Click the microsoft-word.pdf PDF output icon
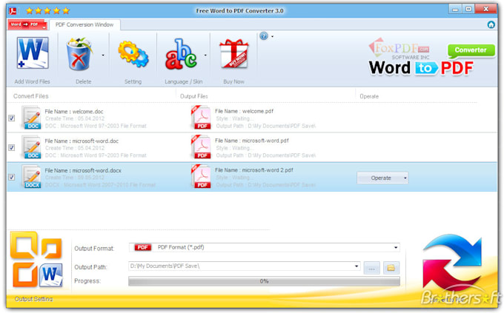Screen dimensions: 504x313 201,147
